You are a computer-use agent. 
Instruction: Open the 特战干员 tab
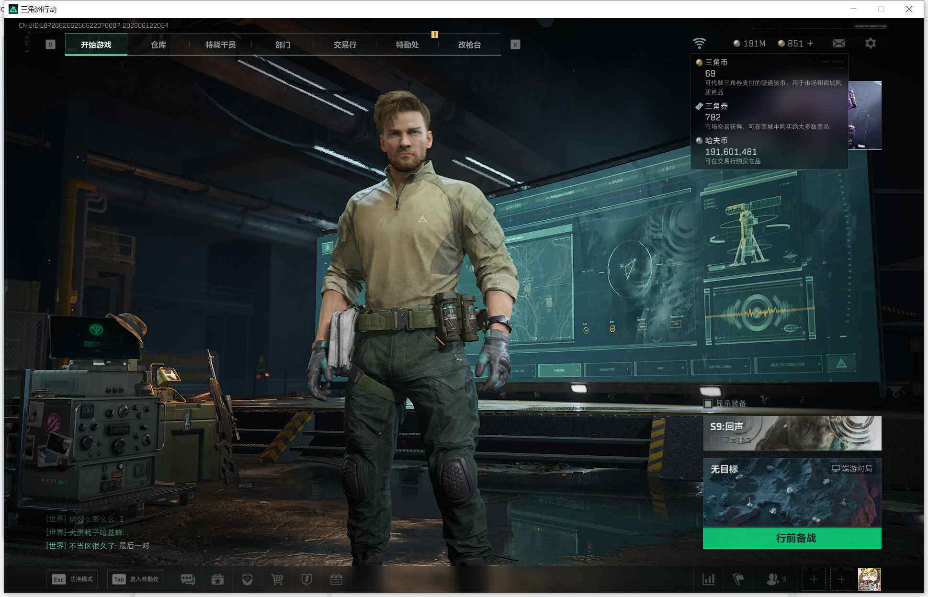[x=221, y=45]
